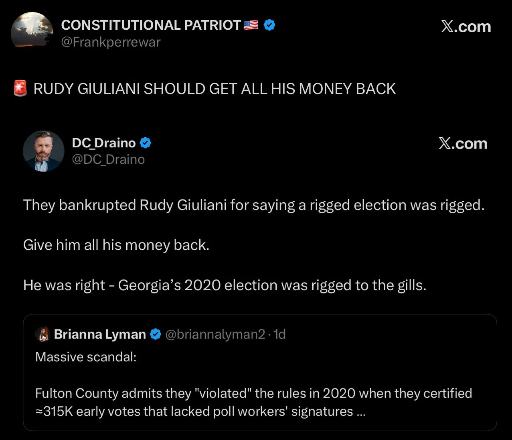The image size is (512, 440).
Task: Open the @Frankperrewar handle
Action: click(111, 42)
